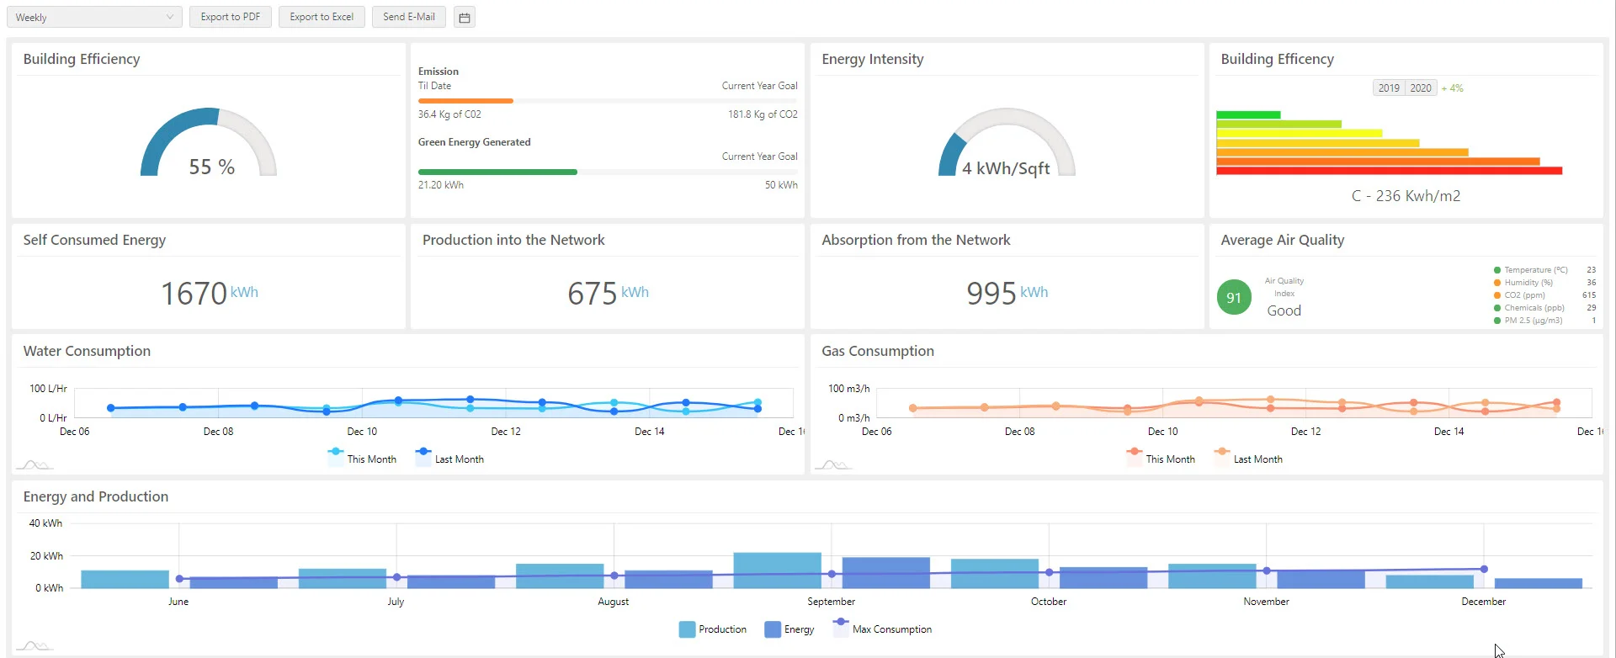Click the Export to PDF button

231,17
